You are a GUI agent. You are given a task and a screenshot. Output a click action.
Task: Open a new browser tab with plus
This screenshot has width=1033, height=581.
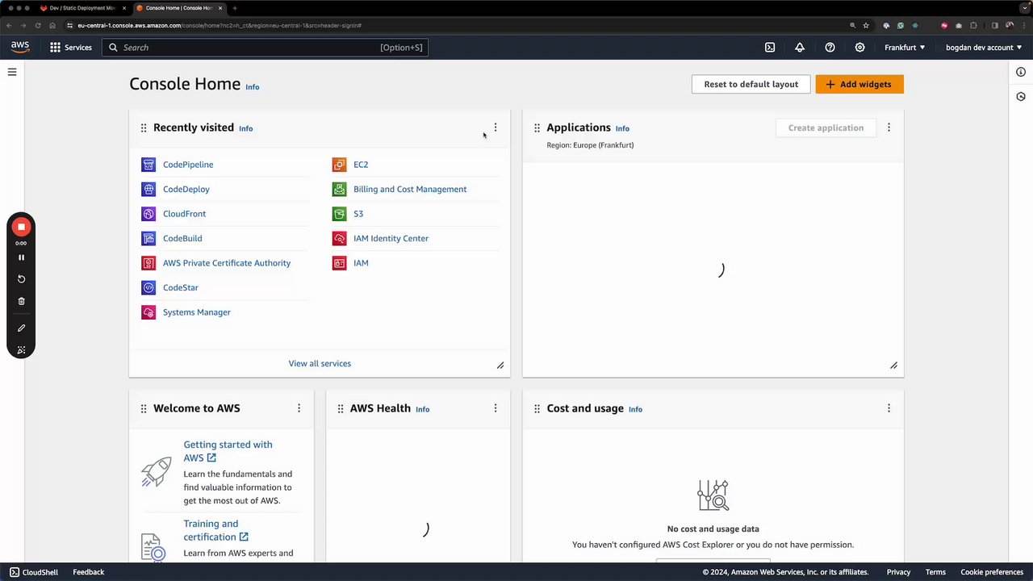pyautogui.click(x=235, y=8)
